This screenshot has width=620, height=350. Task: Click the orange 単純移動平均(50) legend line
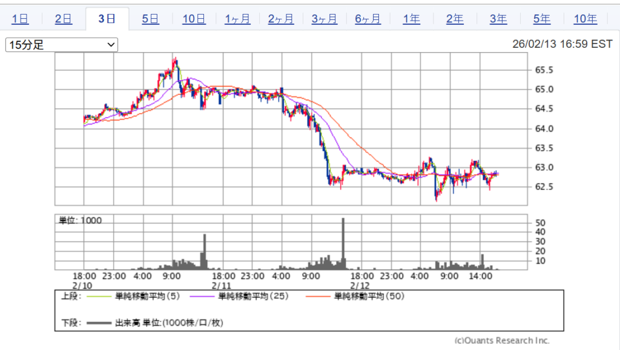[x=317, y=297]
